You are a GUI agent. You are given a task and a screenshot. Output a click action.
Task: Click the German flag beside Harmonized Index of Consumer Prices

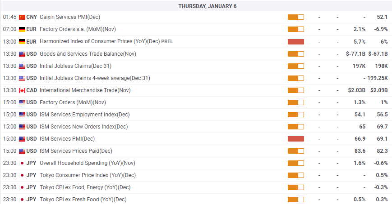[22, 42]
